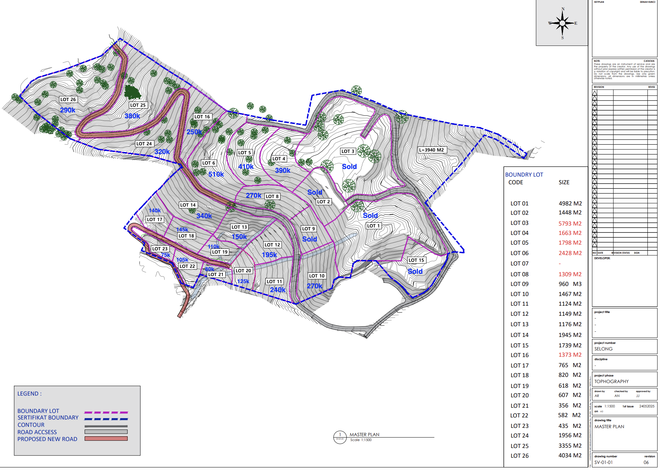This screenshot has width=661, height=474.
Task: Select the LOT 25 label on map
Action: tap(138, 105)
